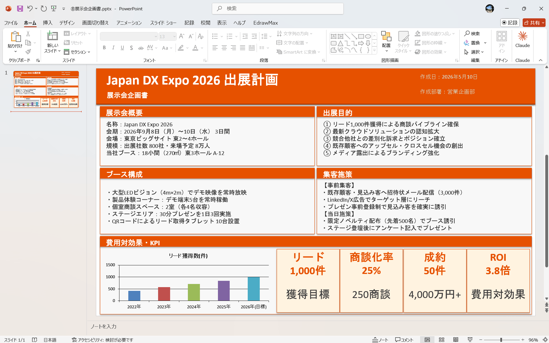
Task: Click the Record (記録) button top right
Action: (510, 23)
